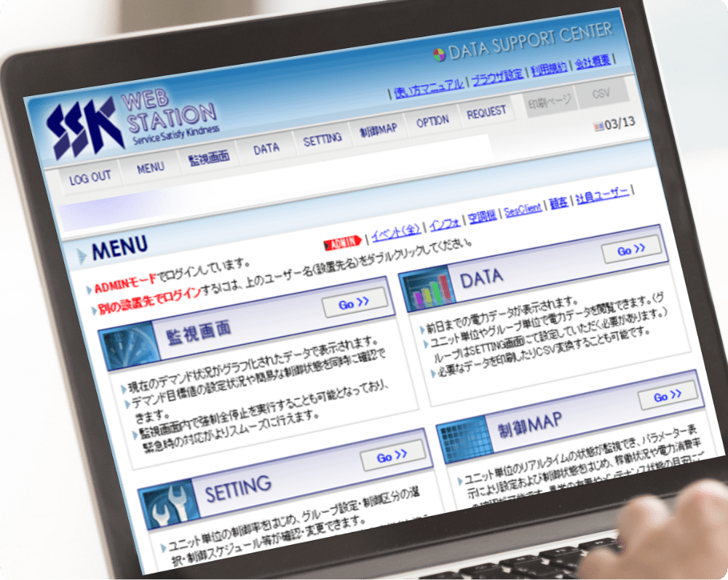Select LOG OUT in the navigation bar
Screen dimensions: 728x580
click(x=90, y=178)
